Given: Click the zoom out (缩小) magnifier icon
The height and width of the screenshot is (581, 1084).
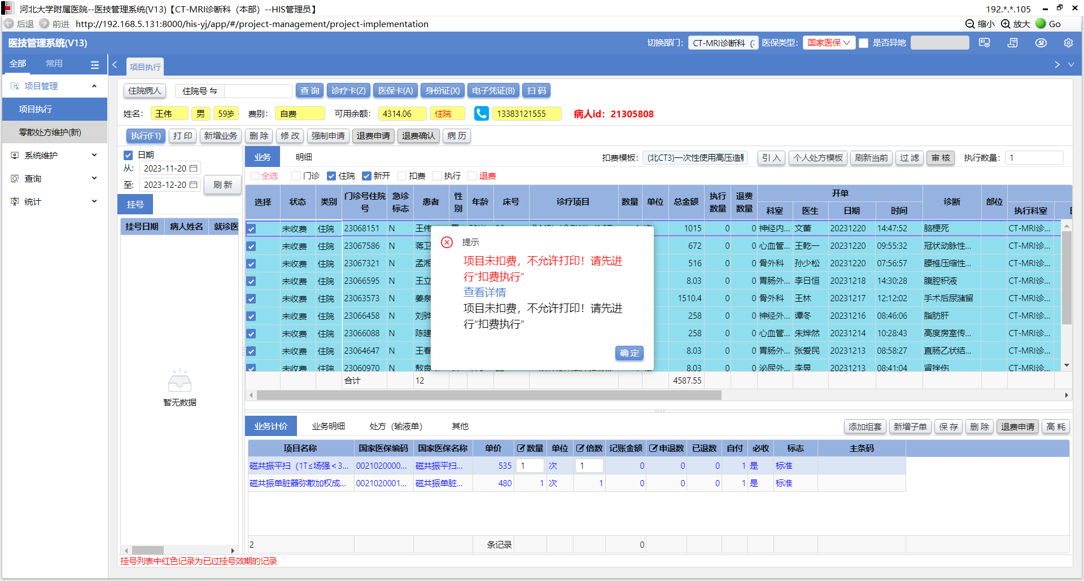Looking at the screenshot, I should click(970, 24).
